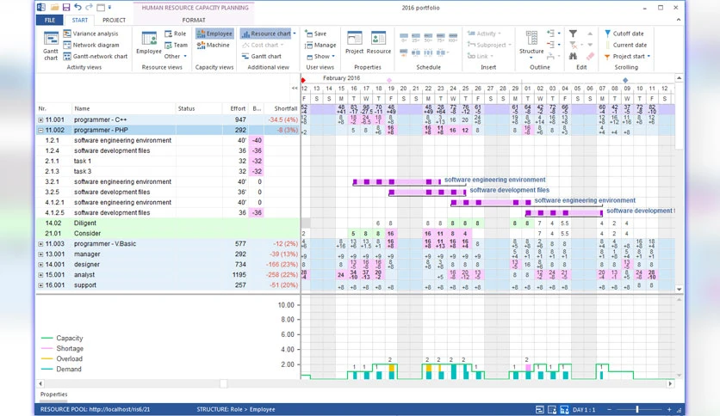Collapse the ribbon with the chevron
Viewport: 720px width, 416px height.
coord(678,20)
